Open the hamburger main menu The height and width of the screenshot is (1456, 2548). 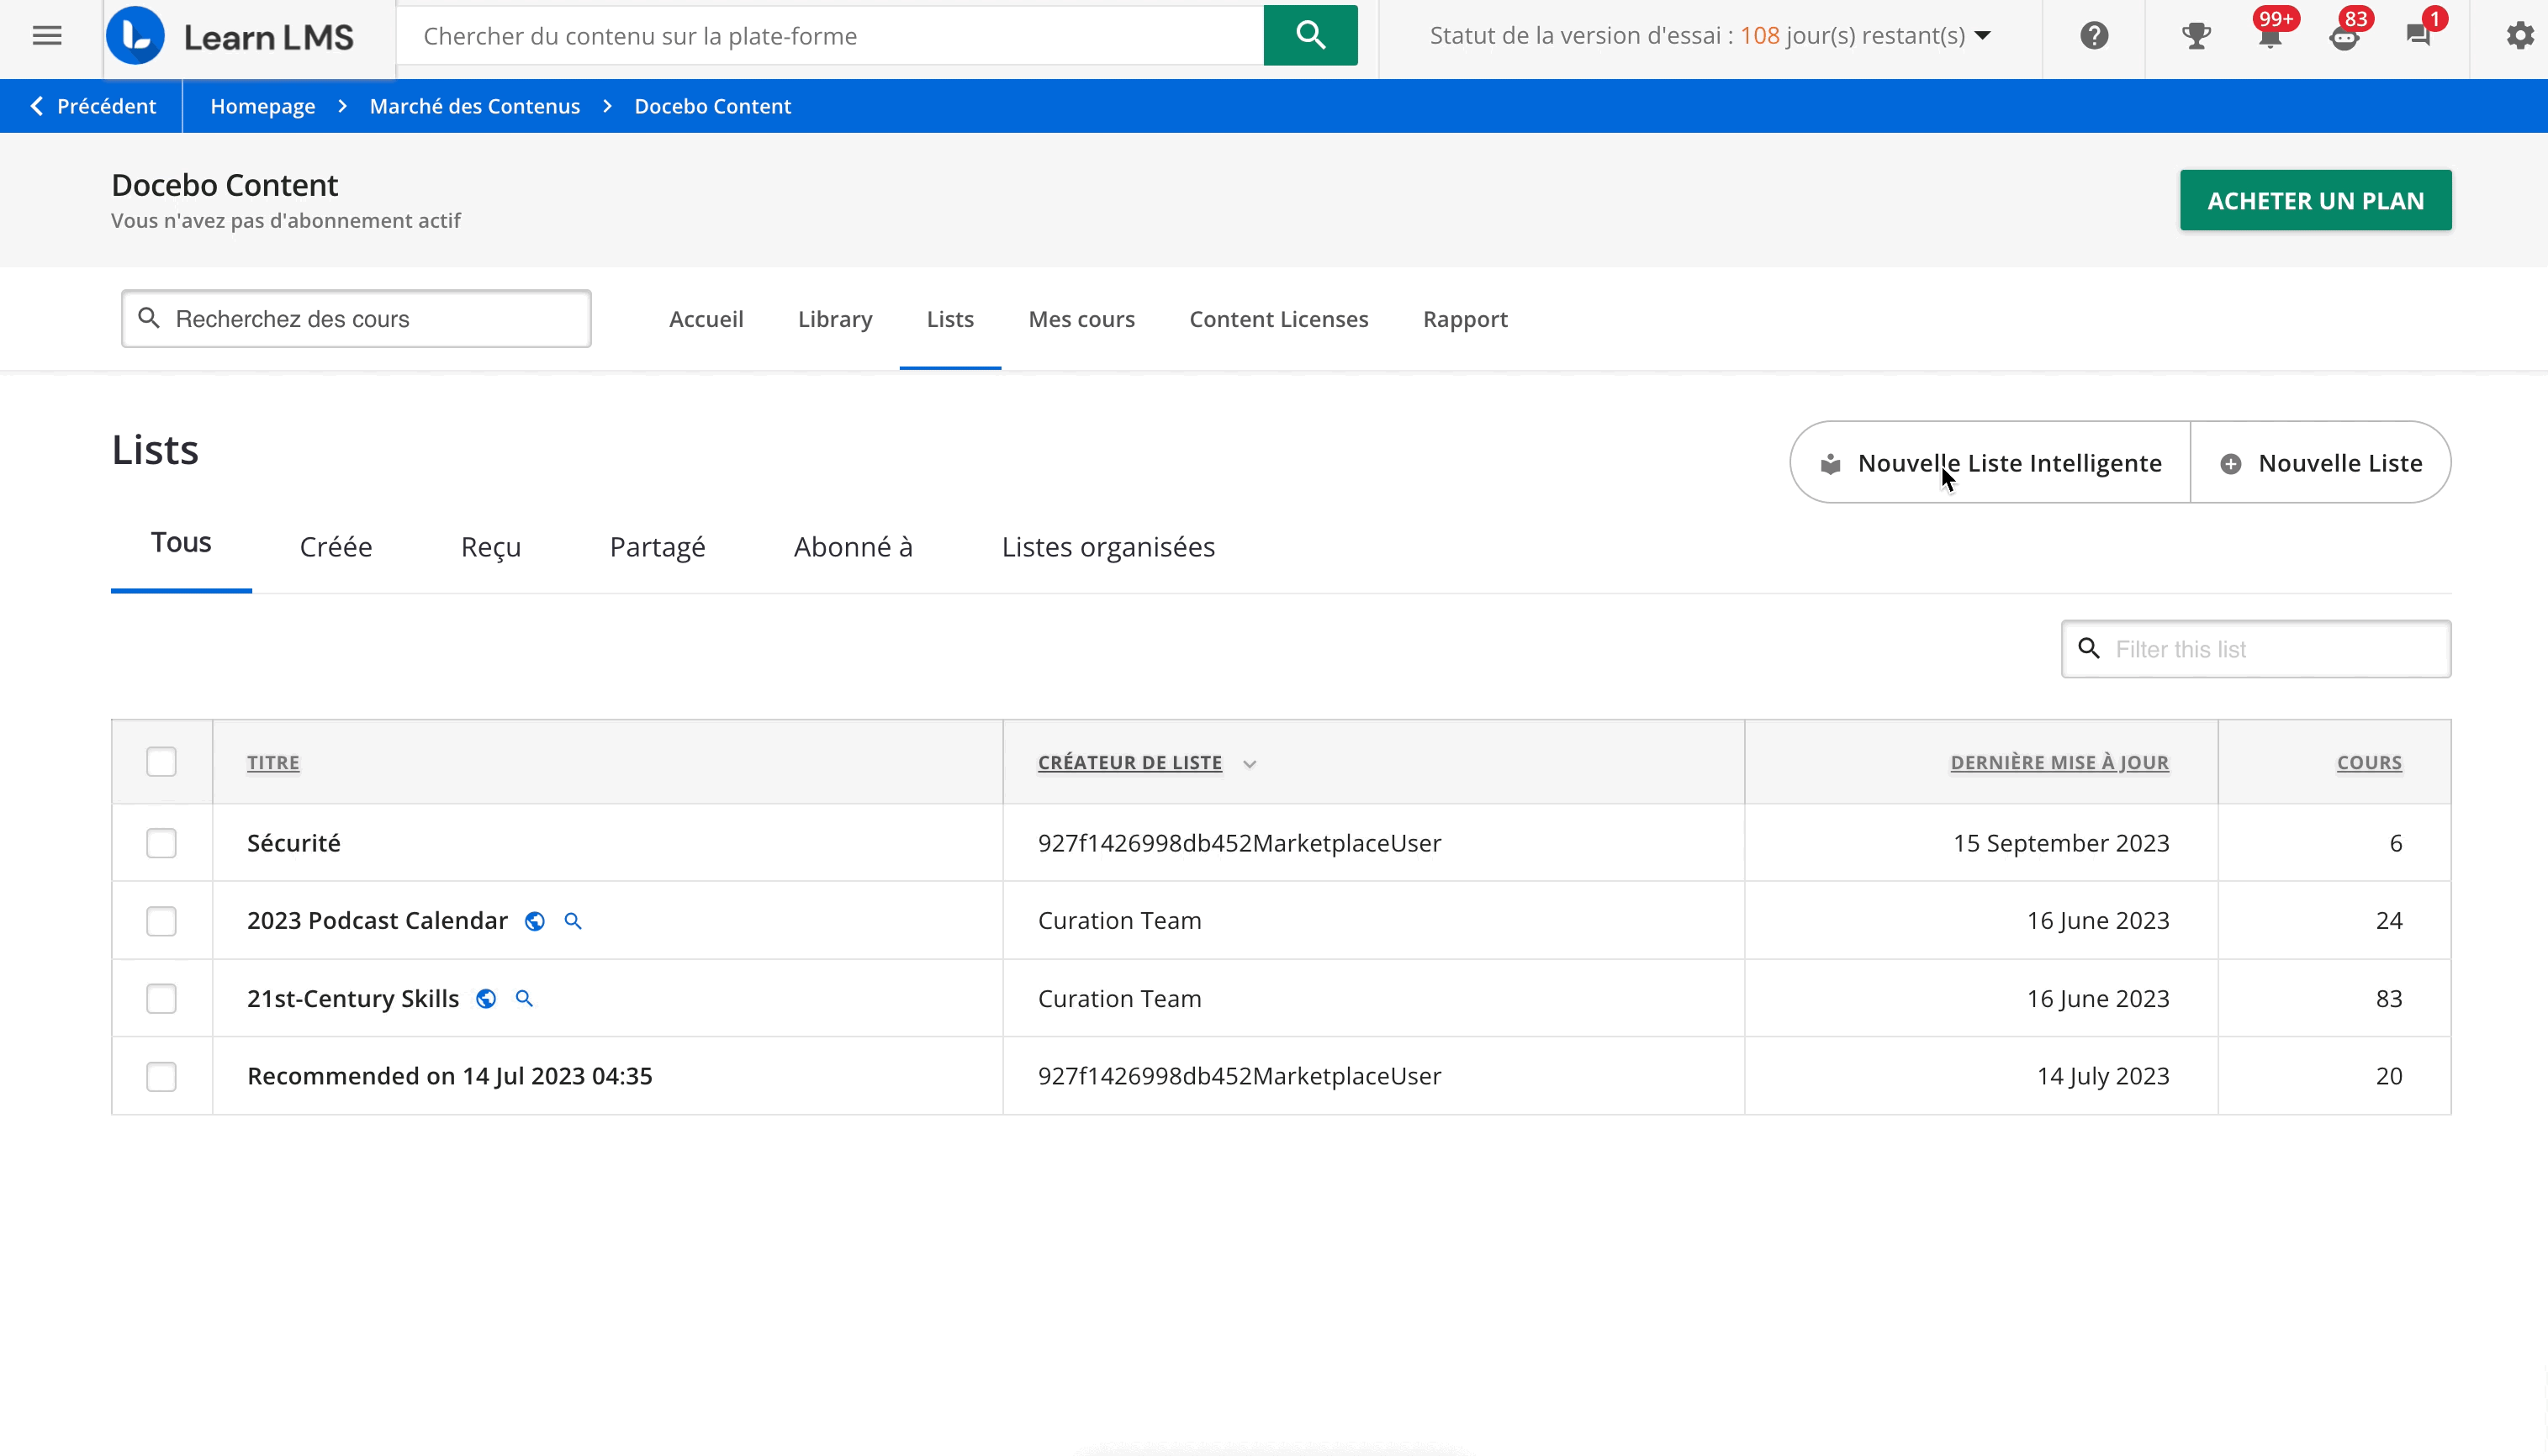[x=47, y=36]
